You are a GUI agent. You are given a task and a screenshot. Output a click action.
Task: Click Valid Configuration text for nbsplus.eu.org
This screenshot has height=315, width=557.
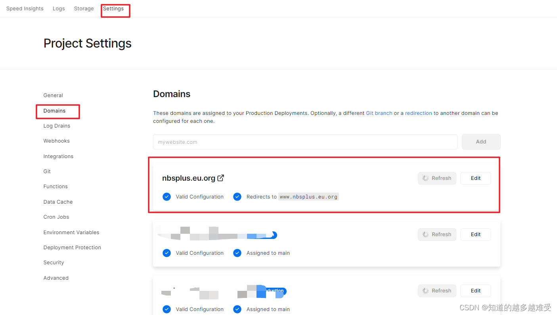click(x=200, y=197)
